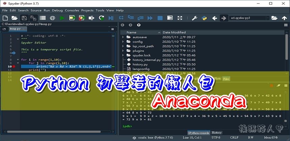Click conda: base environment in status bar
Viewport: 290px width, 141px height.
(x=153, y=138)
